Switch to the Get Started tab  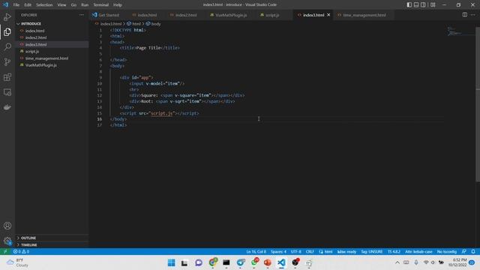coord(109,15)
